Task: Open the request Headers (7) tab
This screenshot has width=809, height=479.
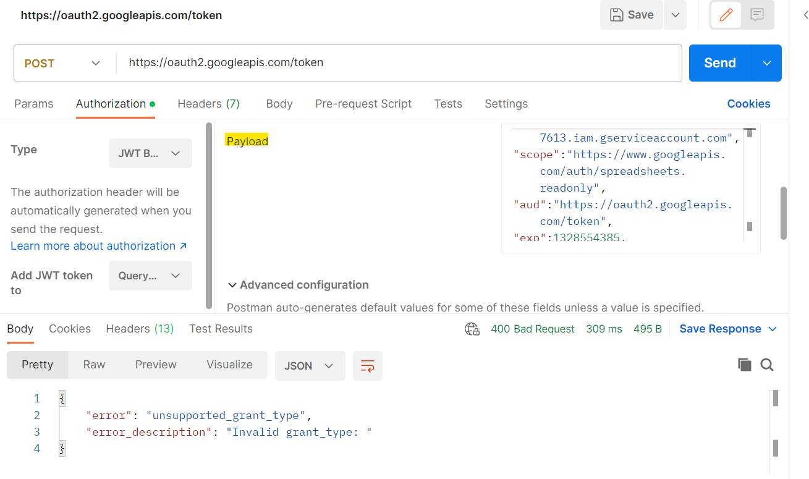Action: (208, 104)
